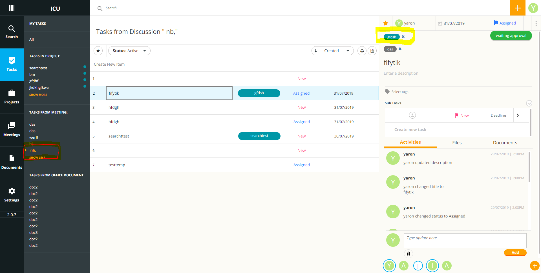Open the 31/07/2019 due date picker
The image size is (541, 273).
coord(451,23)
